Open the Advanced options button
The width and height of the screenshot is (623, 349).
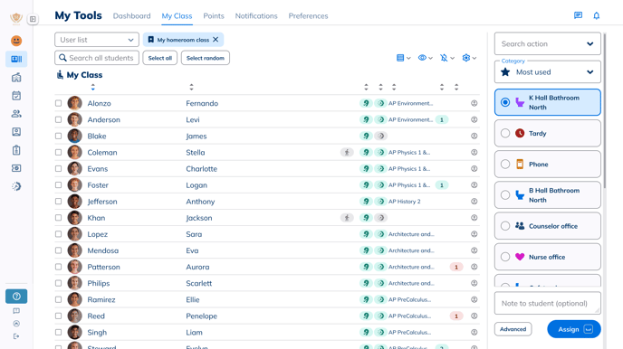click(x=513, y=329)
